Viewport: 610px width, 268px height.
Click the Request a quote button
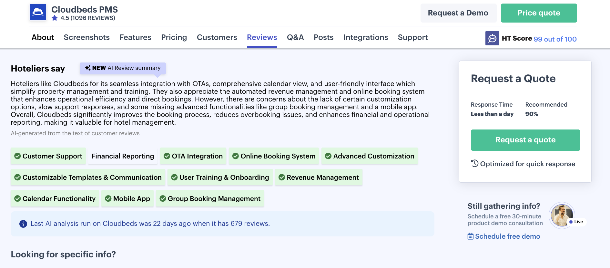(x=525, y=140)
